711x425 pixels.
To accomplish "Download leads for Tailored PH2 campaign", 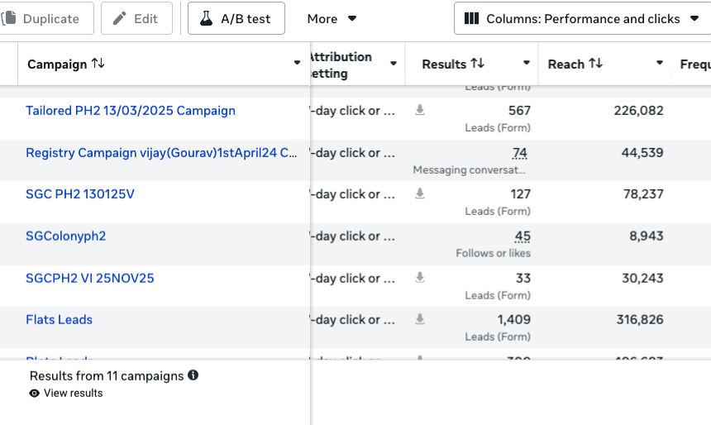I will pos(420,110).
